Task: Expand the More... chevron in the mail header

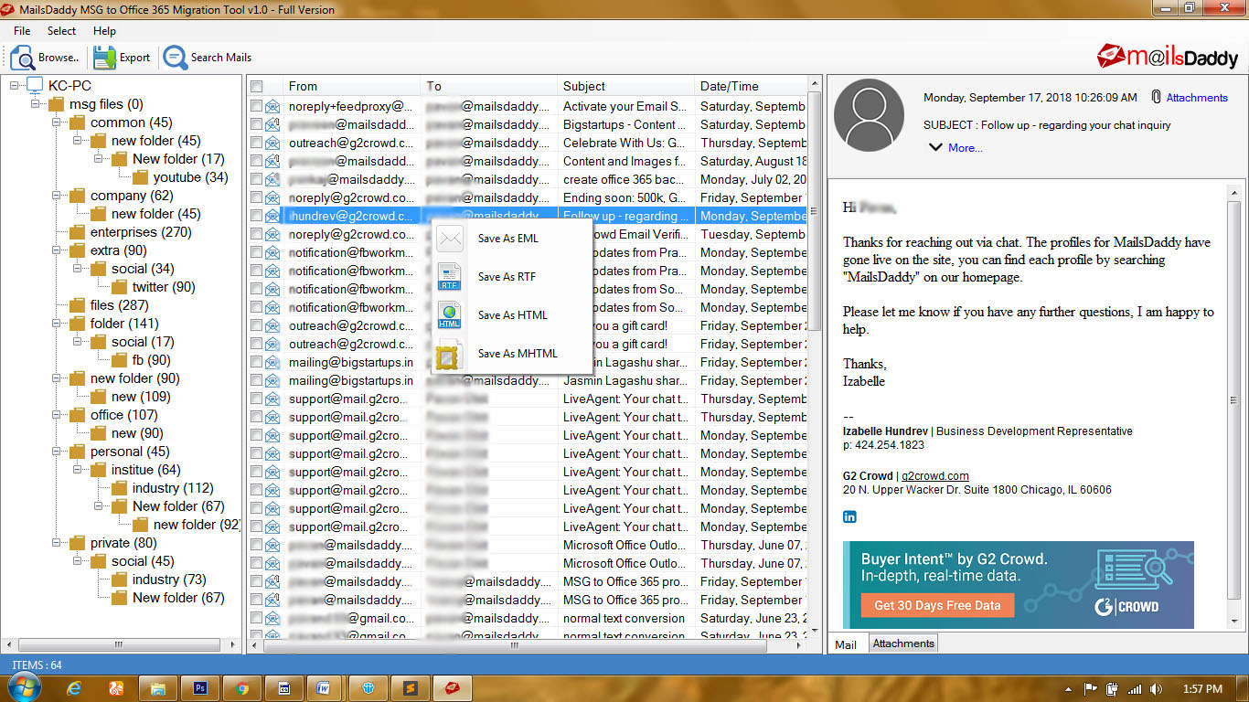Action: (935, 147)
